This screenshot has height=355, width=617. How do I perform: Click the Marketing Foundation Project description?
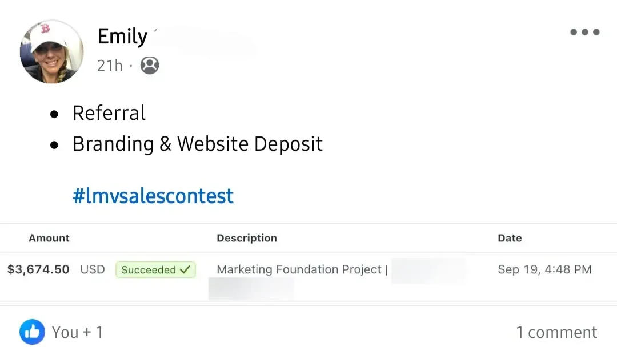[x=299, y=269]
